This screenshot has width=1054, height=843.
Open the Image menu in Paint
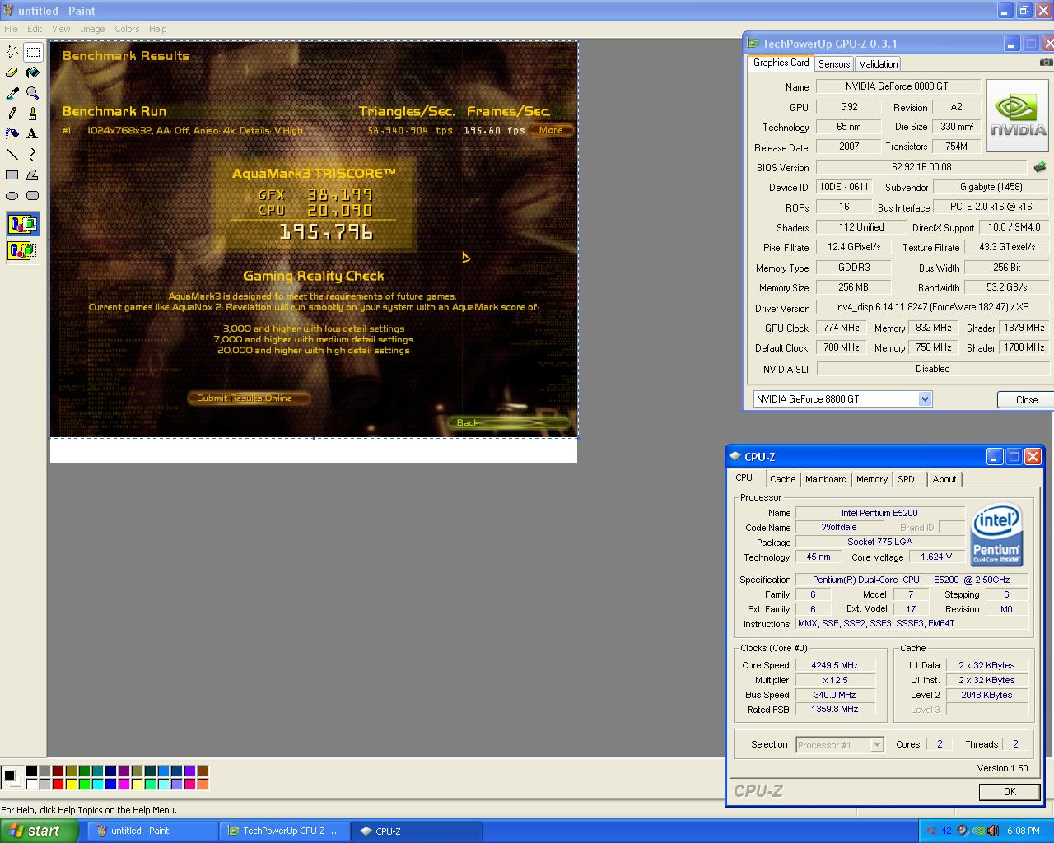click(x=92, y=29)
